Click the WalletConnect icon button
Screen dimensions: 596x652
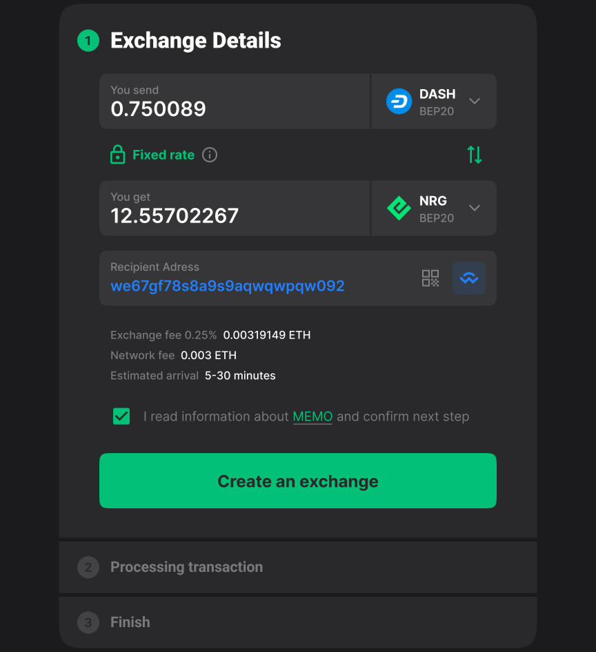pyautogui.click(x=469, y=278)
